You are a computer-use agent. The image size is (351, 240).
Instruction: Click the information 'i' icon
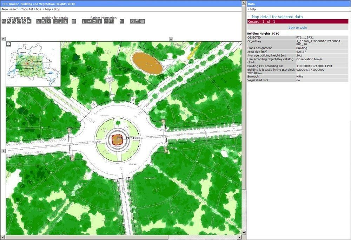[x=99, y=21]
